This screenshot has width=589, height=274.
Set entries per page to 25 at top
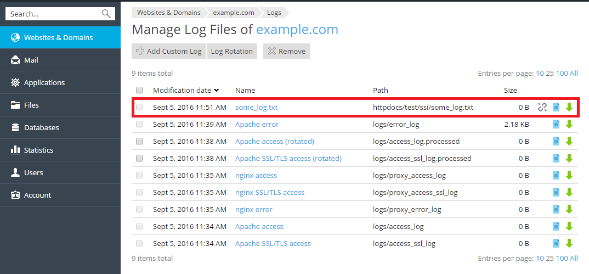(x=550, y=74)
